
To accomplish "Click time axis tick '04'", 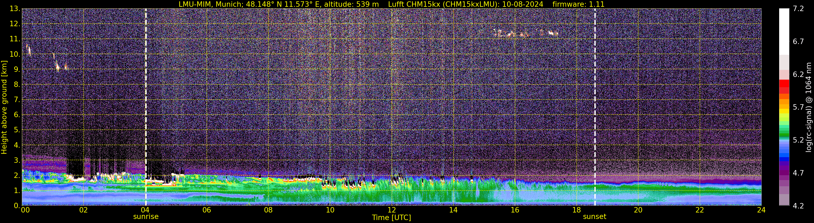I will coord(145,210).
